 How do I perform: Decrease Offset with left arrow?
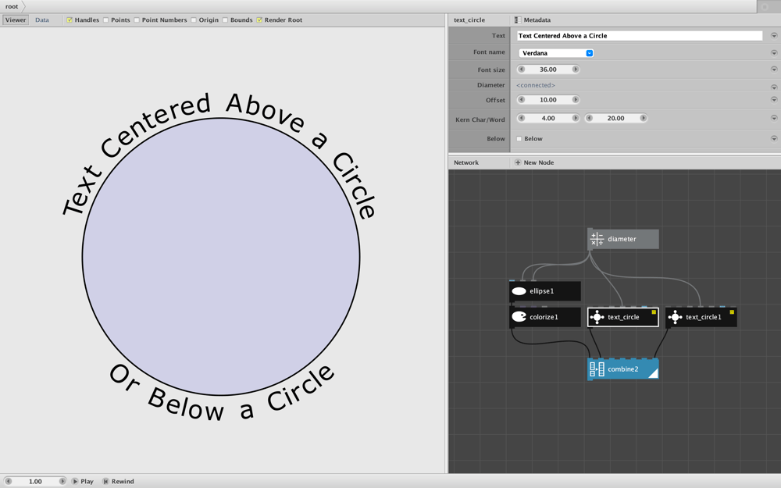pos(522,100)
